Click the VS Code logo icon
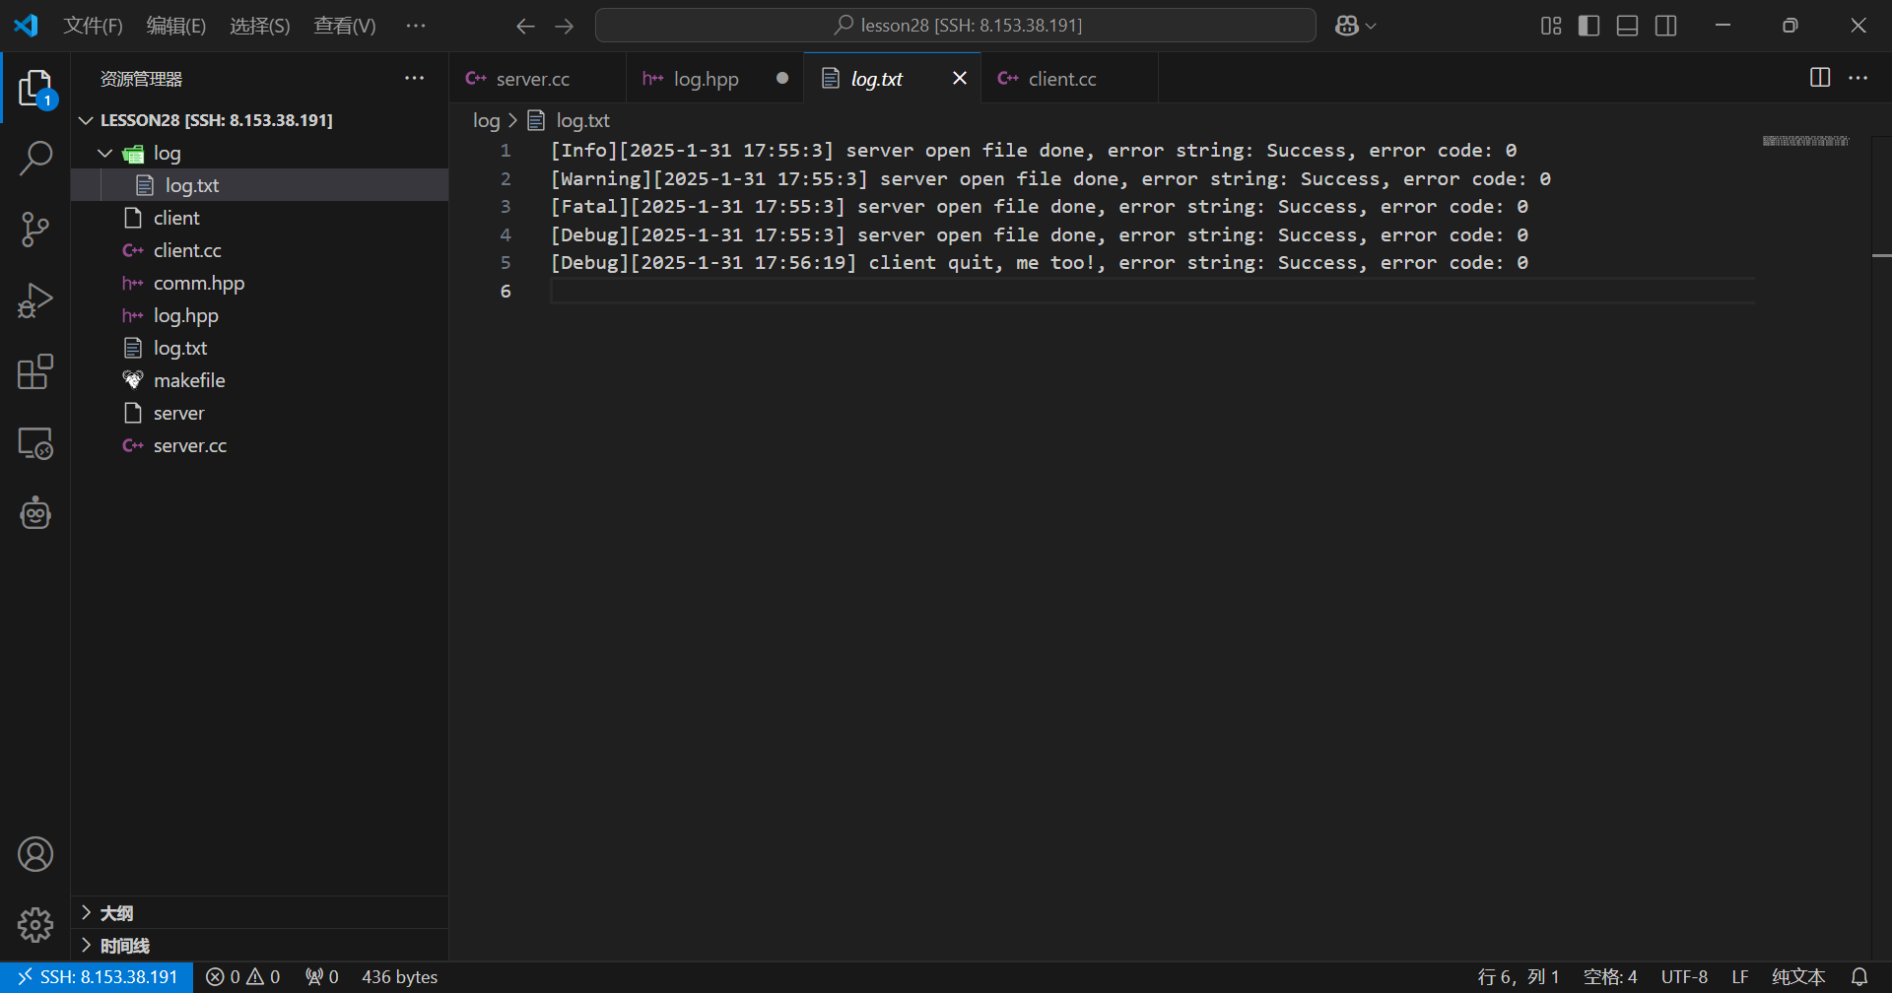 tap(27, 26)
